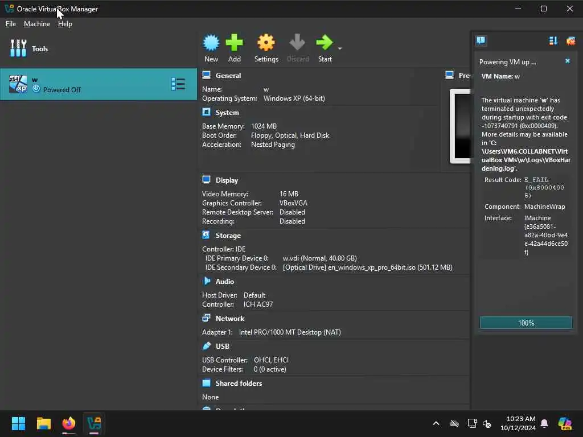Select the 'w' Windows XP machine icon

(18, 84)
